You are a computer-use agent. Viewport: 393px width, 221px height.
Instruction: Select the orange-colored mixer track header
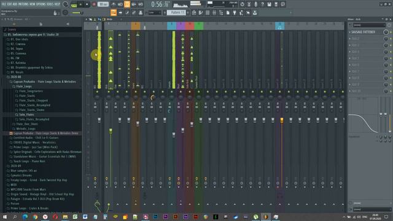coord(136,26)
